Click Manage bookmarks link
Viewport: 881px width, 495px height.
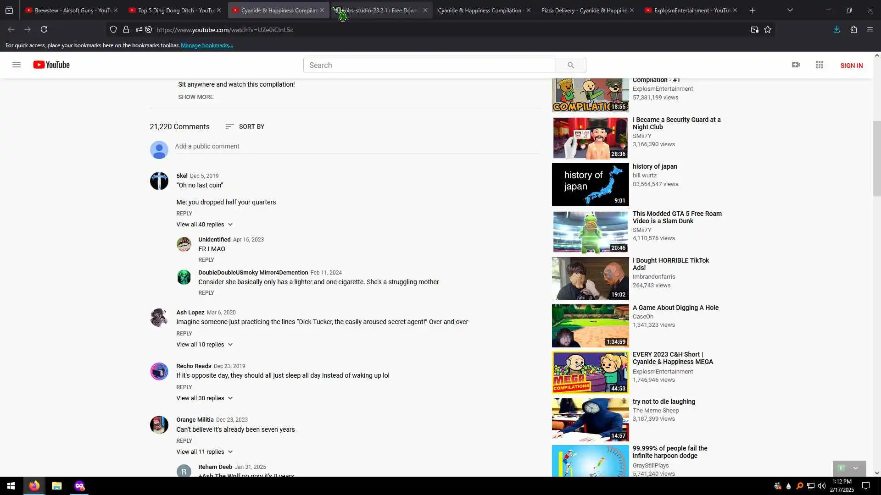206,45
